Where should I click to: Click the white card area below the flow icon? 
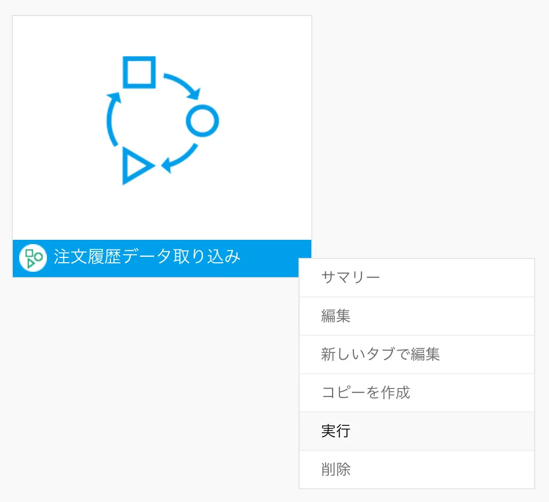162,213
